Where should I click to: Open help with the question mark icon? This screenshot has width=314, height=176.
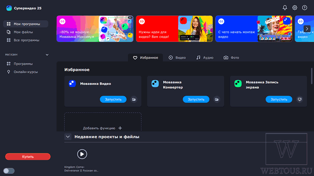click(305, 7)
